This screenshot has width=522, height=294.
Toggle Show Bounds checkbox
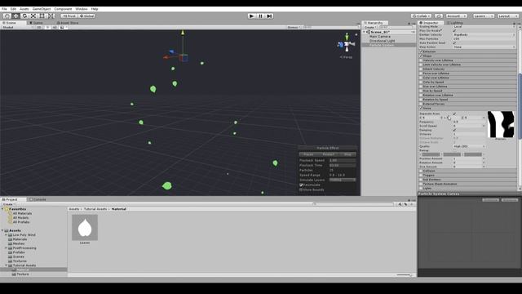click(x=301, y=189)
